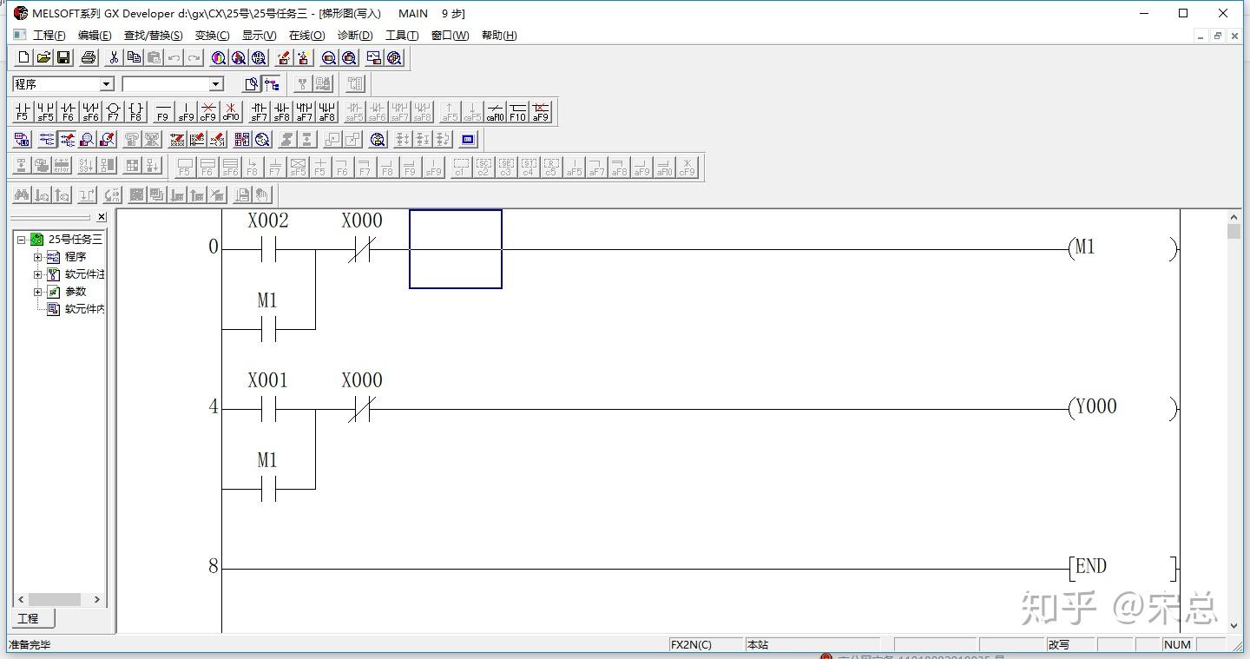Insert application instruction F8

[x=135, y=111]
